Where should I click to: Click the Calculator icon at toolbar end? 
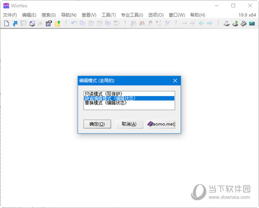point(252,23)
